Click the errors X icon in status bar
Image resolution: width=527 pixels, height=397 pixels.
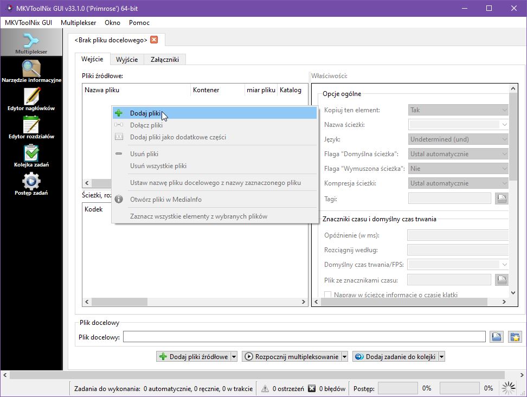[x=312, y=389]
